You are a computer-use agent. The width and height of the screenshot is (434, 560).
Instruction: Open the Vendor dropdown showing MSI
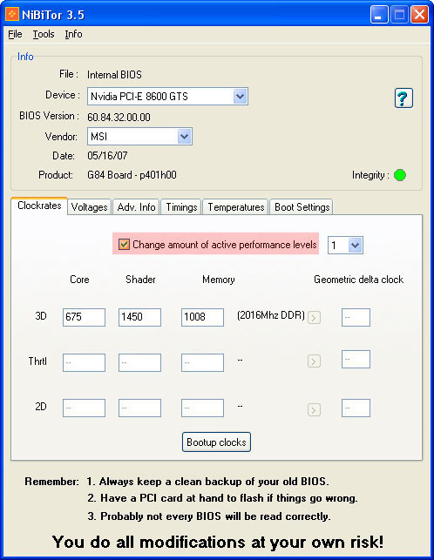[x=184, y=136]
